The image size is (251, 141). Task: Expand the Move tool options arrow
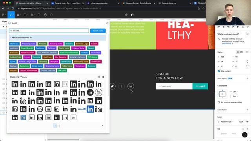click(x=13, y=15)
